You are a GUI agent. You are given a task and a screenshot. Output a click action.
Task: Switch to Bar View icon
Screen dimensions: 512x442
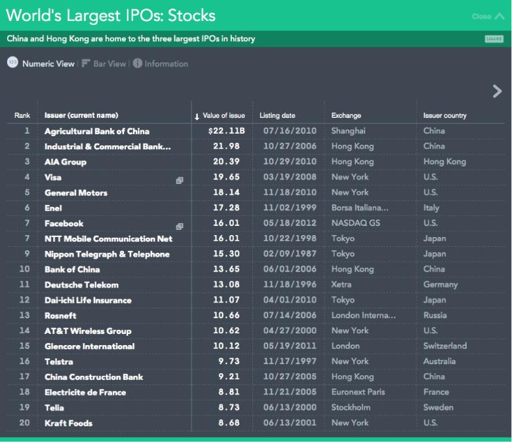(x=85, y=63)
